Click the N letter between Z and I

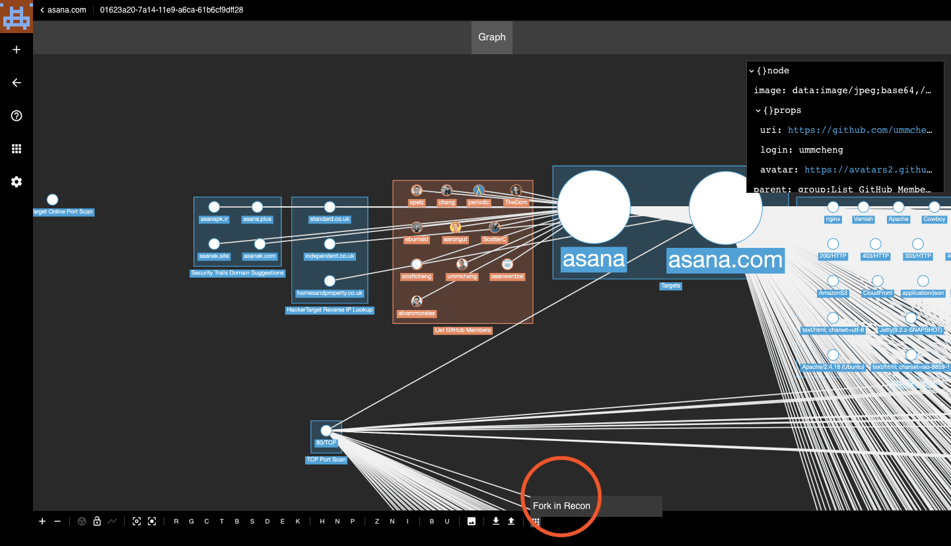pos(392,522)
